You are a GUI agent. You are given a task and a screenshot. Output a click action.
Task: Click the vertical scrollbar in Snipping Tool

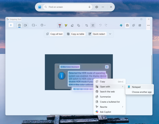tap(152, 70)
